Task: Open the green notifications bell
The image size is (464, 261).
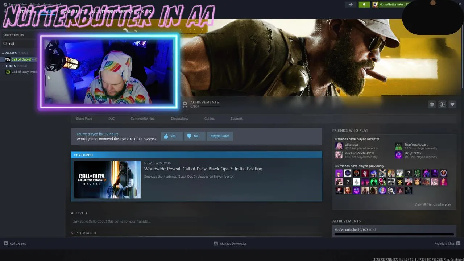Action: [364, 5]
